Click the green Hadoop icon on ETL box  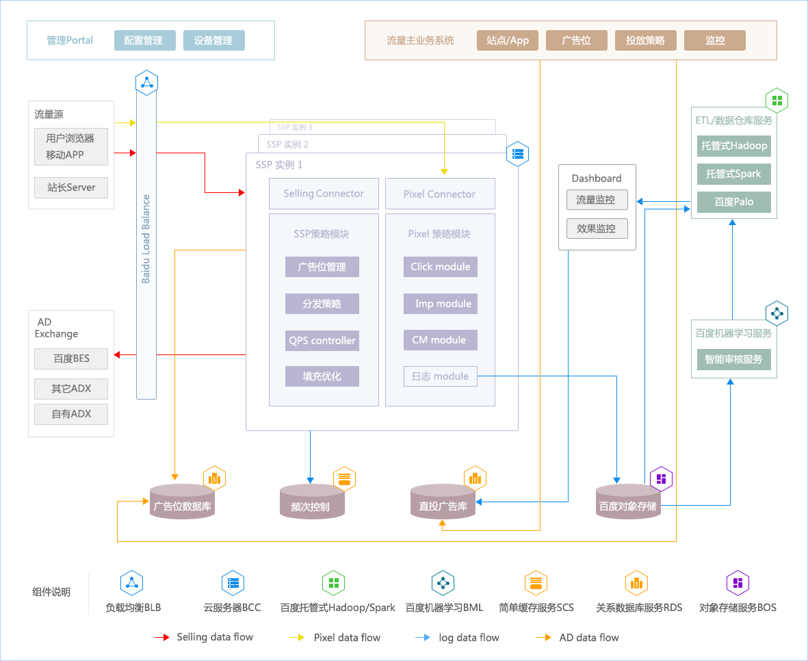click(x=777, y=101)
